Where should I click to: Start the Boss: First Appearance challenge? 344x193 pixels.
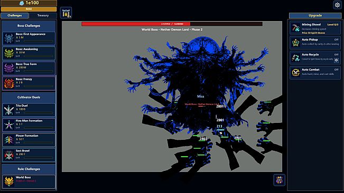pyautogui.click(x=29, y=38)
